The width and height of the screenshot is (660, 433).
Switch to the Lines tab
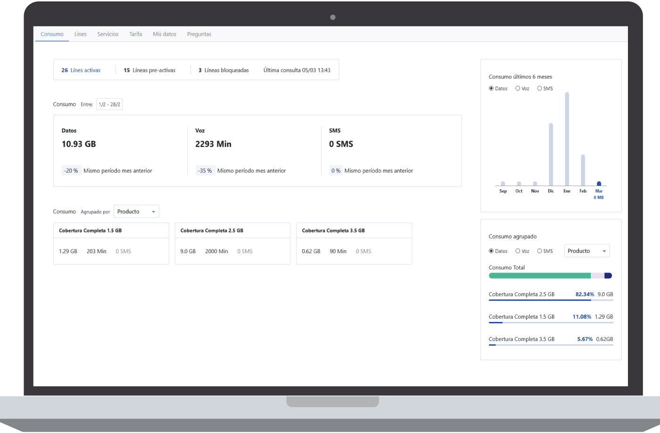pos(81,34)
